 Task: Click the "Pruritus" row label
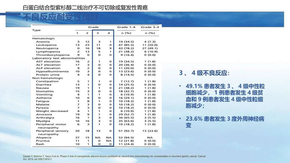point(43,141)
